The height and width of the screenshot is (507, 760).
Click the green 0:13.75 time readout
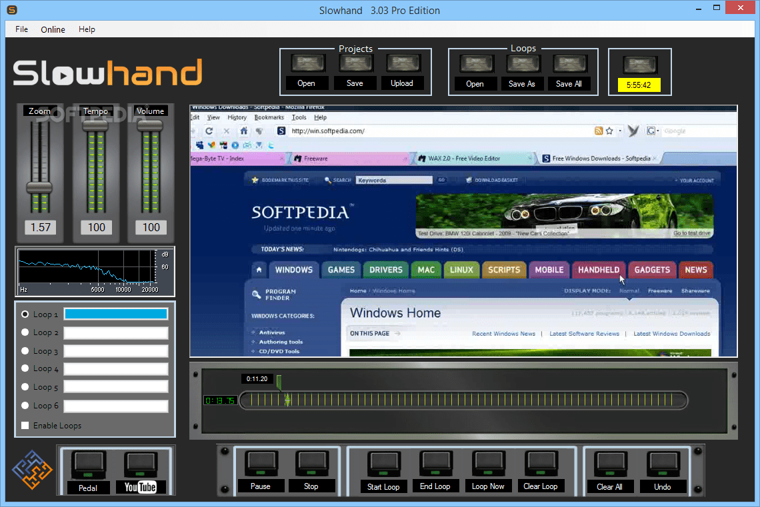220,400
